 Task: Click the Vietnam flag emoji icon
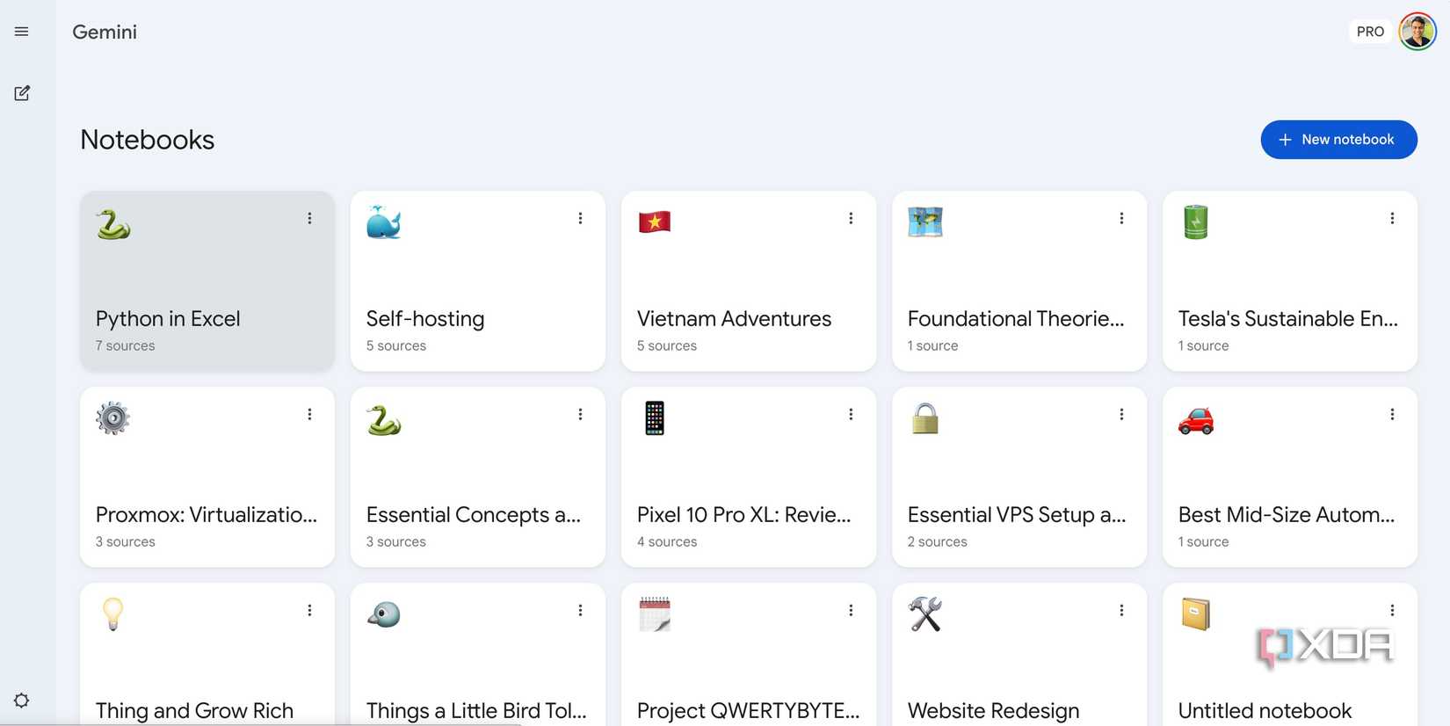point(655,221)
